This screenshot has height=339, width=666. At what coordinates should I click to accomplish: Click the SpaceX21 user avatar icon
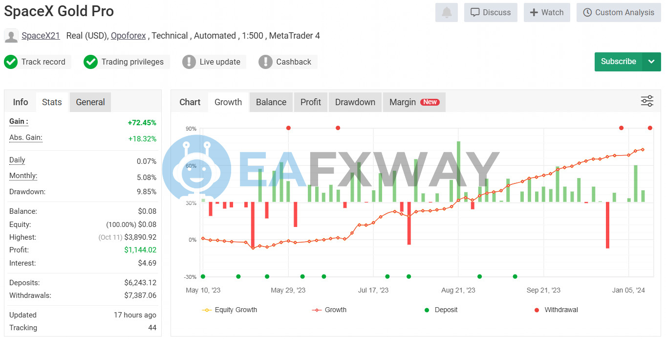click(x=11, y=36)
